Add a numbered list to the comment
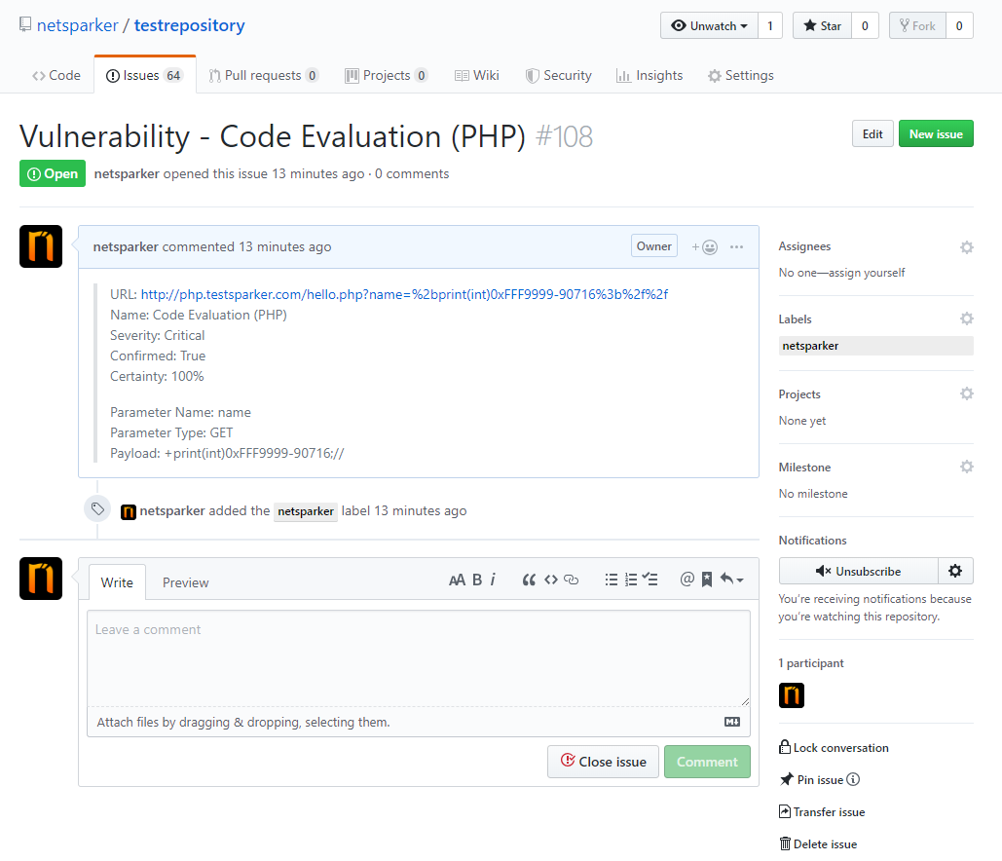1002x861 pixels. tap(631, 579)
